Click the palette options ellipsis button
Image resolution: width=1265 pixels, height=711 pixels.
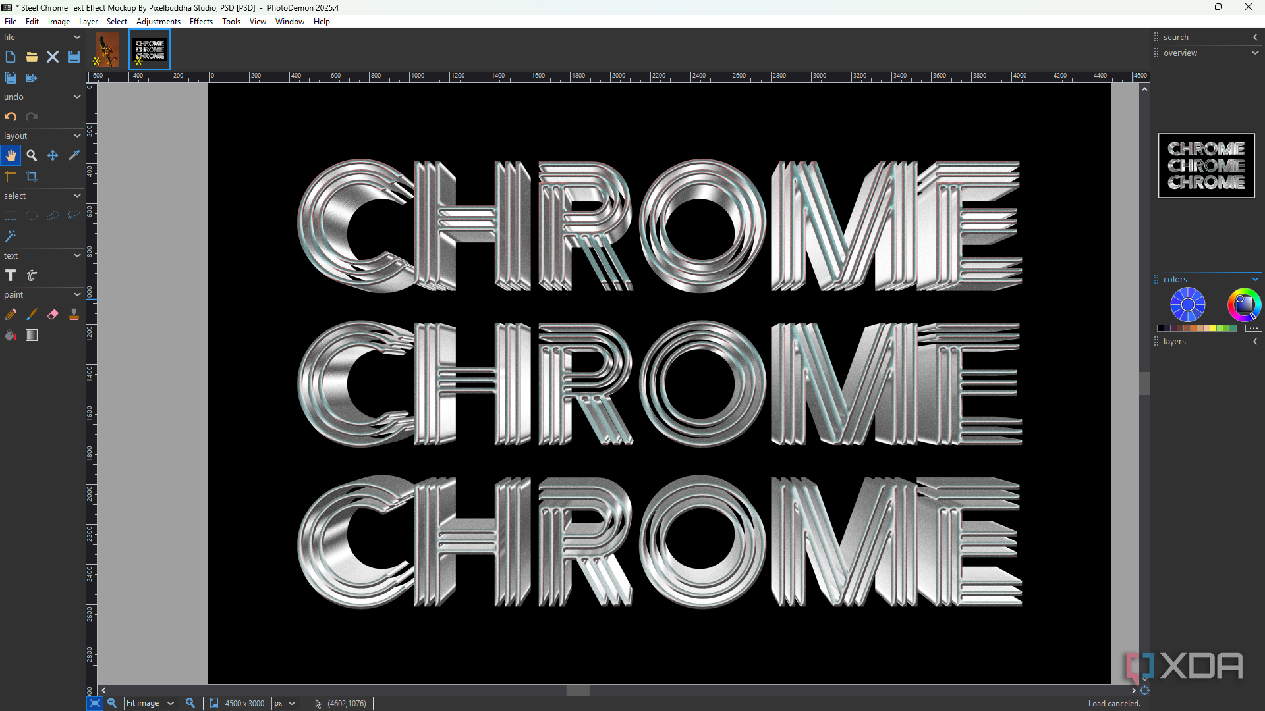pos(1253,329)
